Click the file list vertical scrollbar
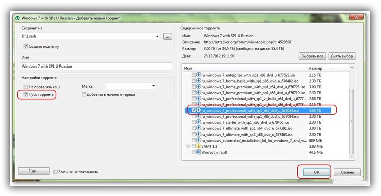381x196 pixels. click(x=352, y=112)
